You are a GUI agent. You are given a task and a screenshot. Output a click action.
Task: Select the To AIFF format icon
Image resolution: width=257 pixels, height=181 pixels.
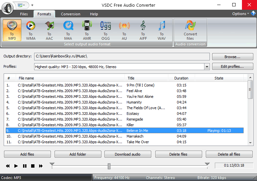pos(143,30)
